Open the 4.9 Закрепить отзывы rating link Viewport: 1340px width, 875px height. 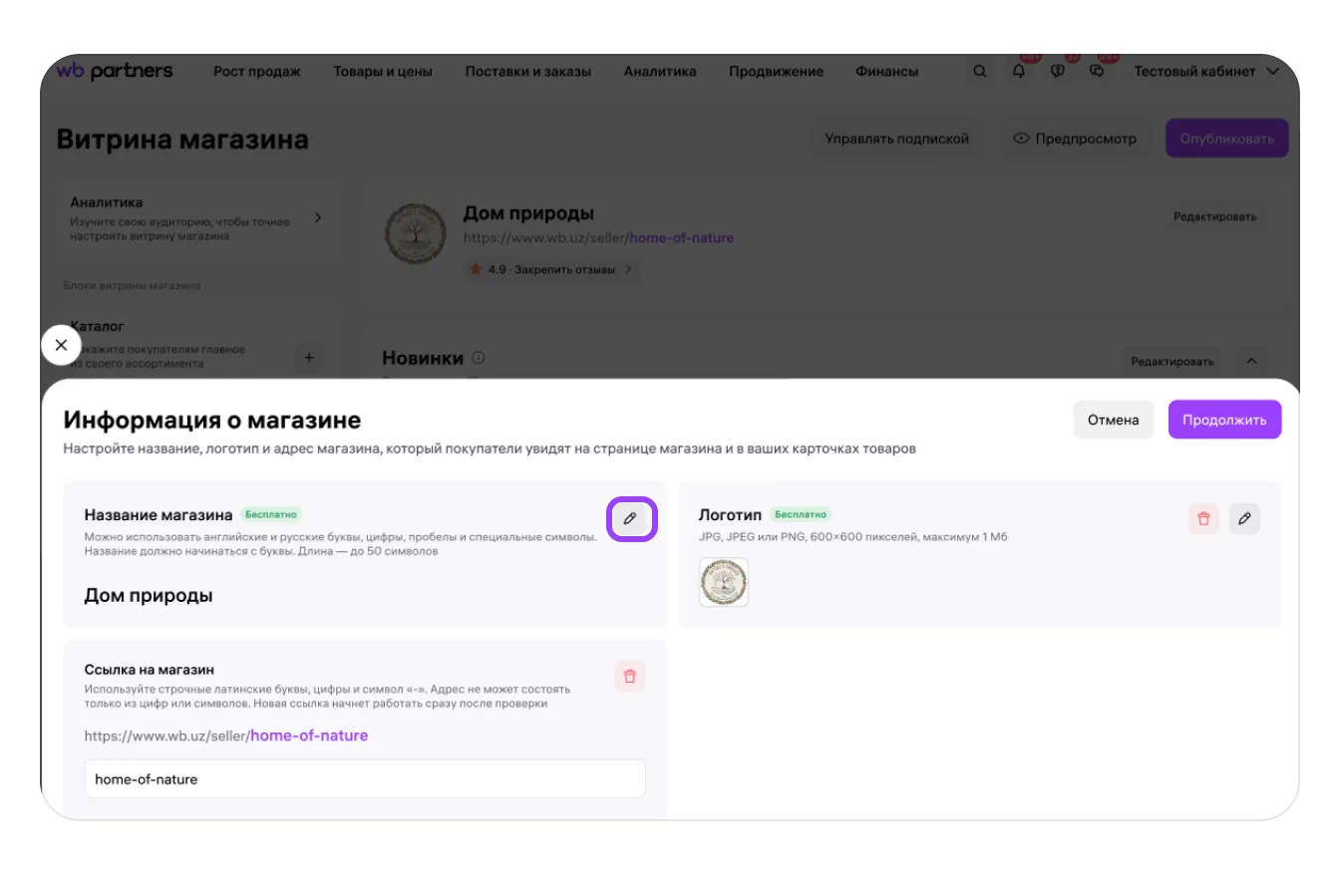[x=550, y=269]
